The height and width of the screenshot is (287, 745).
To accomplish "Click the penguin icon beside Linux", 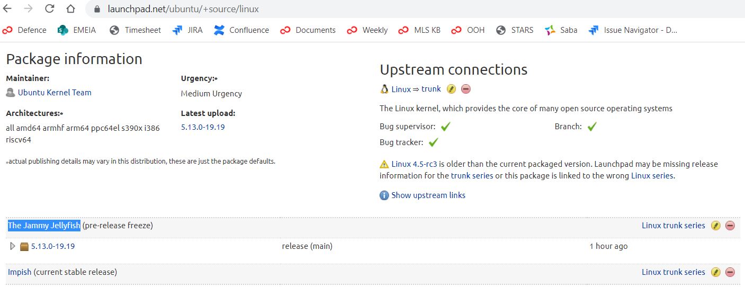I will (384, 89).
